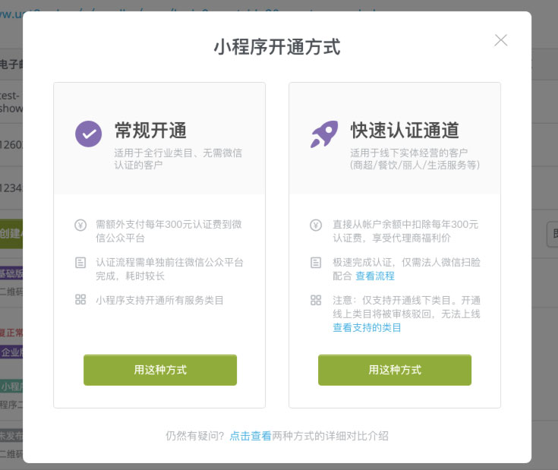Viewport: 558px width, 470px height.
Task: Choose 用这种方式 under 快速认证通道
Action: pos(395,371)
